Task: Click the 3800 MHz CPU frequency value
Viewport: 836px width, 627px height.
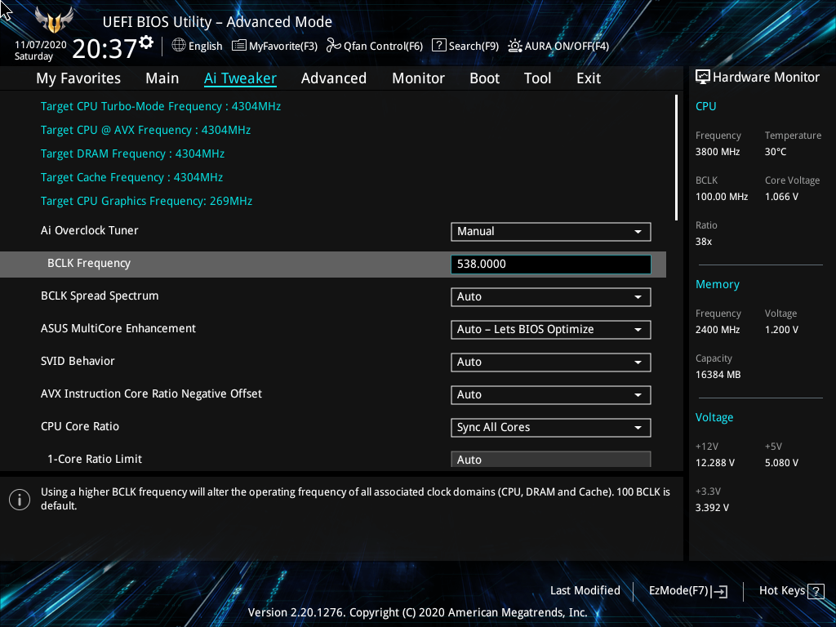Action: point(718,152)
